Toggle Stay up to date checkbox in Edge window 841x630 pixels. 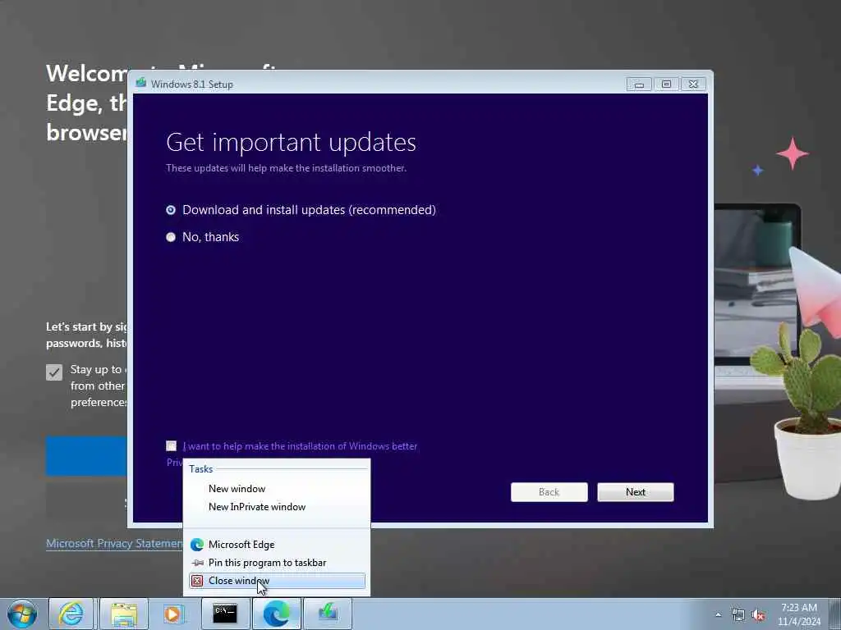54,372
